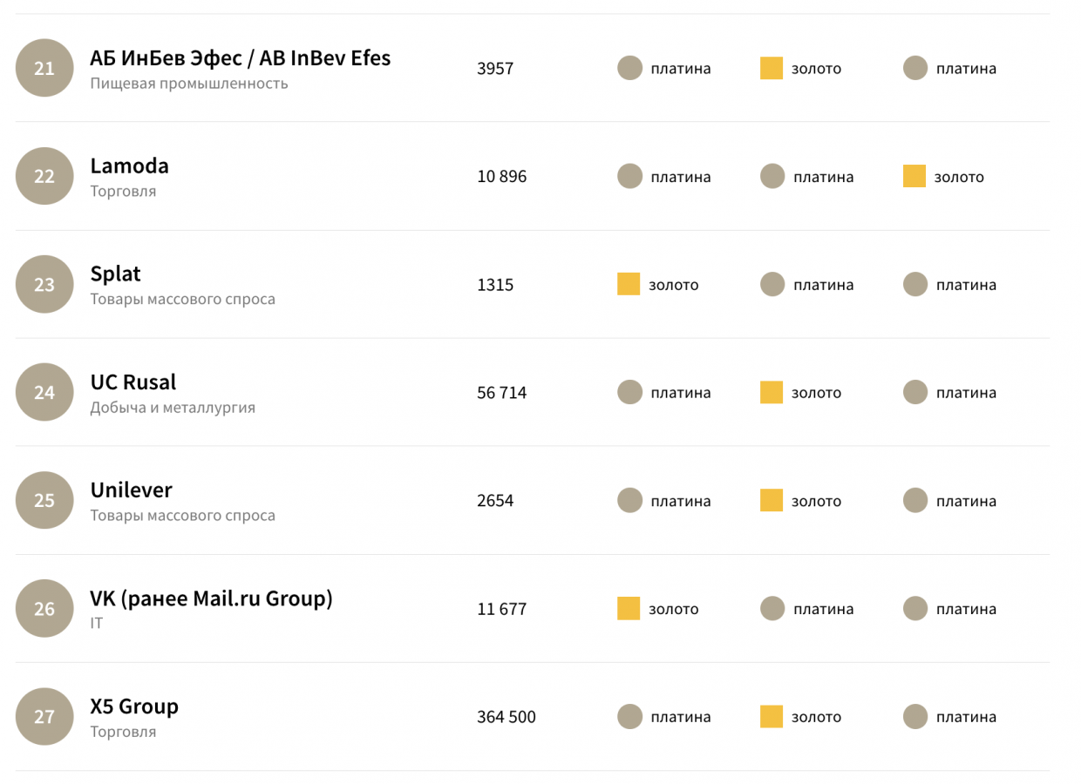1081x784 pixels.
Task: Select the gold square in the VK row
Action: [629, 608]
